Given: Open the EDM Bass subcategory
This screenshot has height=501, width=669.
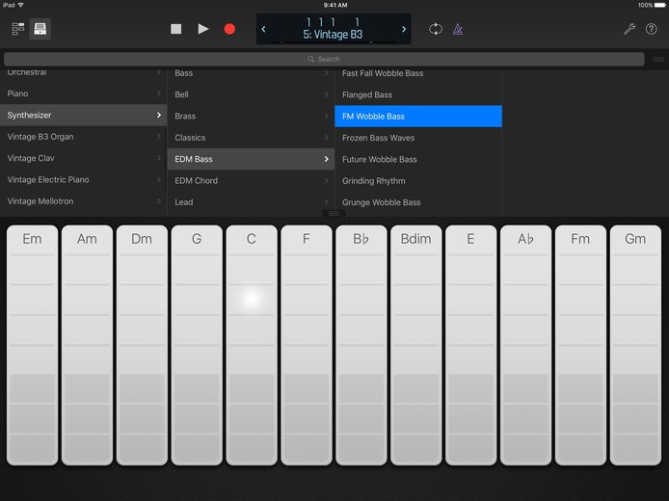Looking at the screenshot, I should tap(251, 159).
